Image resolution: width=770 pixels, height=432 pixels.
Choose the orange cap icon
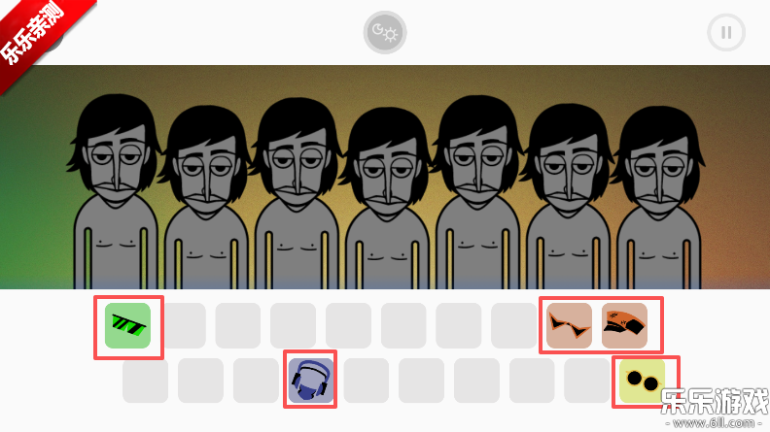tap(624, 325)
